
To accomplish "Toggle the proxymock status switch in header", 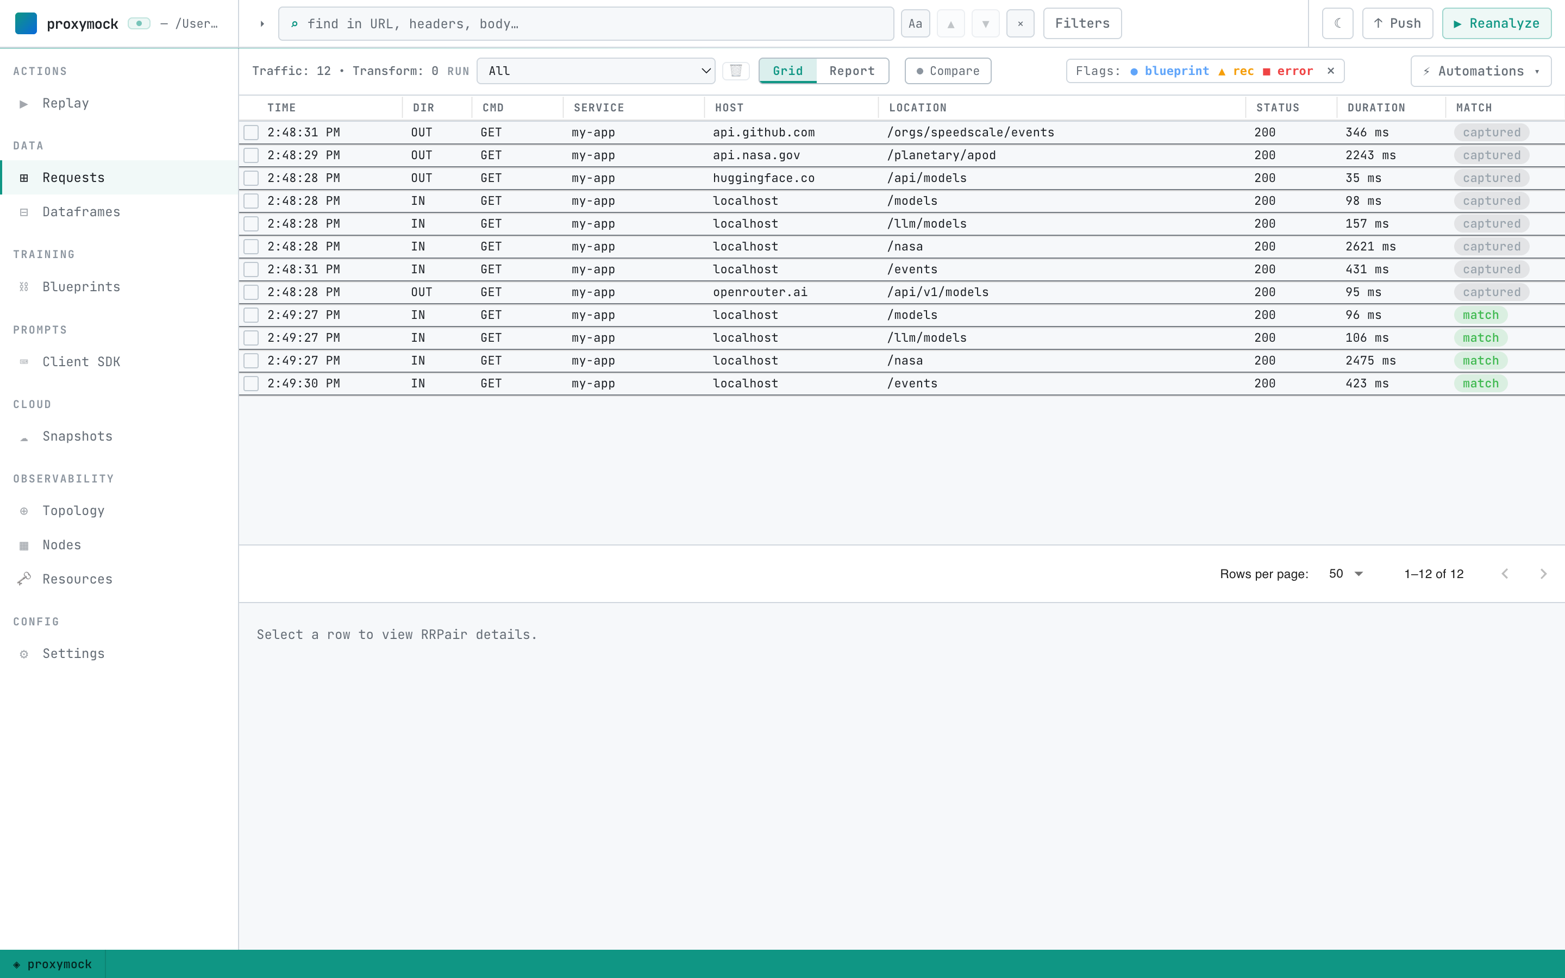I will point(139,23).
